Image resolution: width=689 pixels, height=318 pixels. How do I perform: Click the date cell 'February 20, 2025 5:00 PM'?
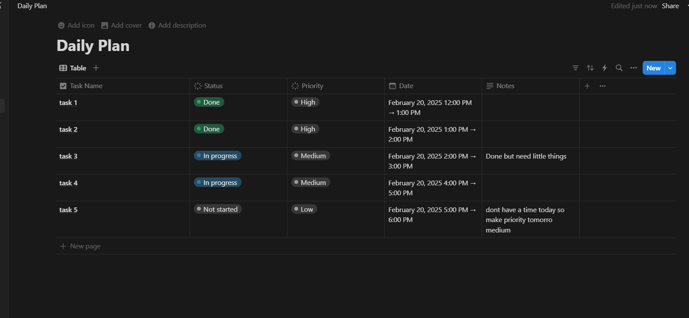433,219
